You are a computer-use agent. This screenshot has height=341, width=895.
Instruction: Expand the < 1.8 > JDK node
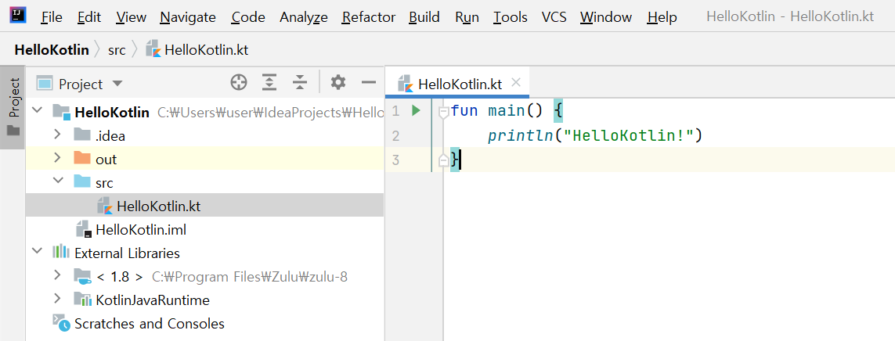(57, 277)
